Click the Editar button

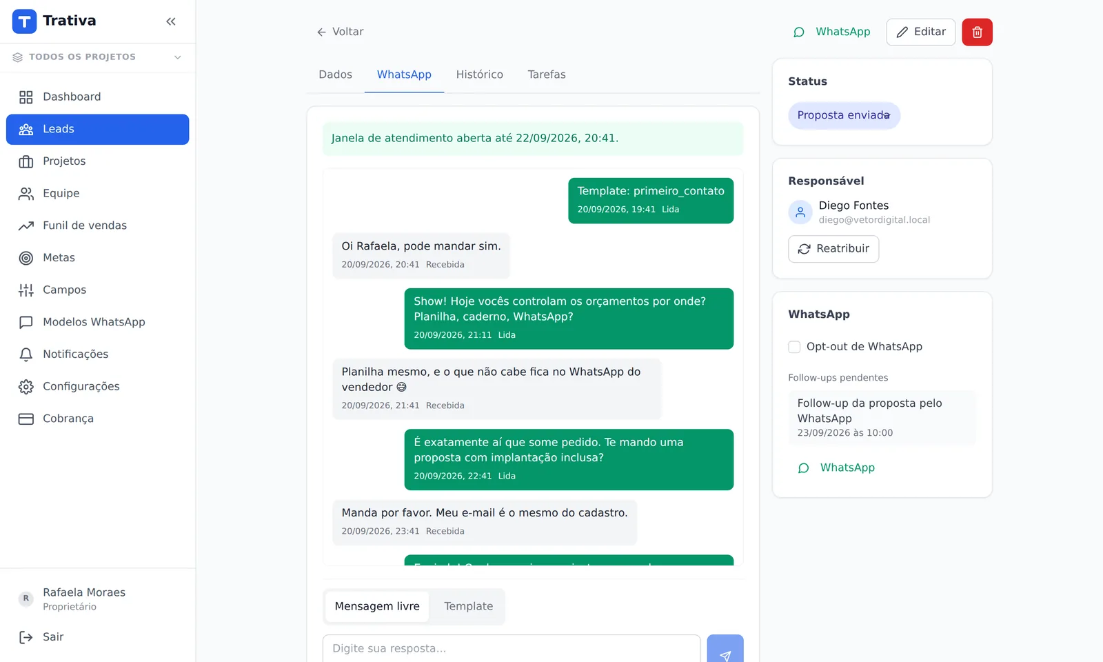point(921,32)
